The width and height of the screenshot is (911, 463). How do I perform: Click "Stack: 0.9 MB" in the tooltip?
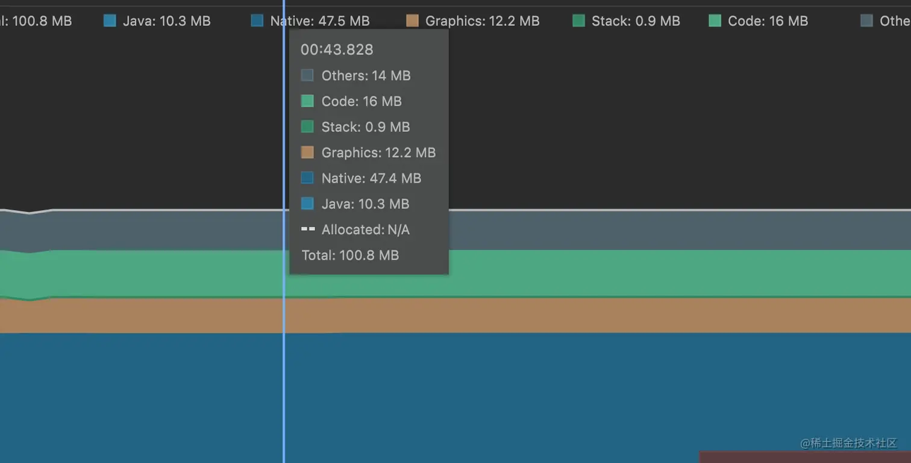tap(366, 127)
